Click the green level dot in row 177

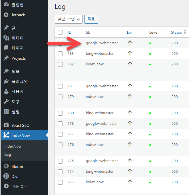pos(150,134)
